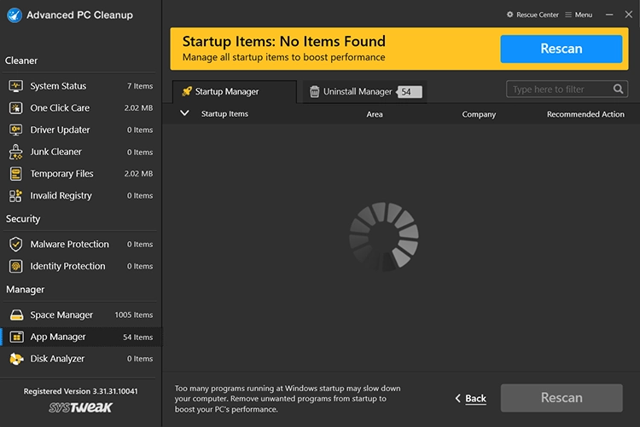This screenshot has height=427, width=640.
Task: Switch to the Uninstall Manager tab
Action: point(358,91)
